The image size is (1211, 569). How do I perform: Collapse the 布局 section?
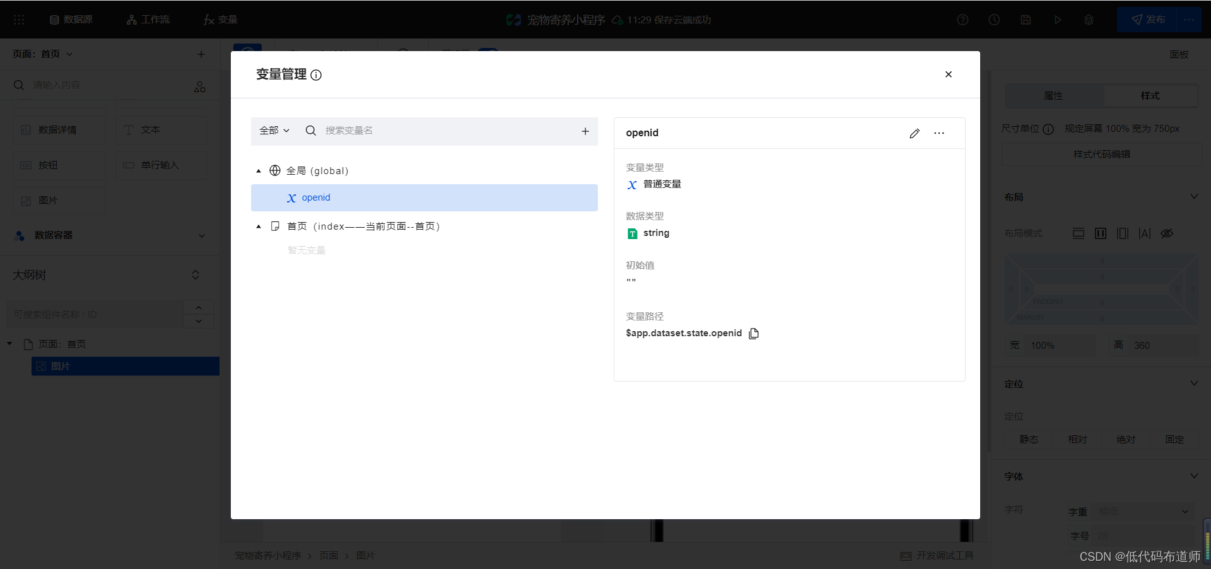click(1194, 197)
